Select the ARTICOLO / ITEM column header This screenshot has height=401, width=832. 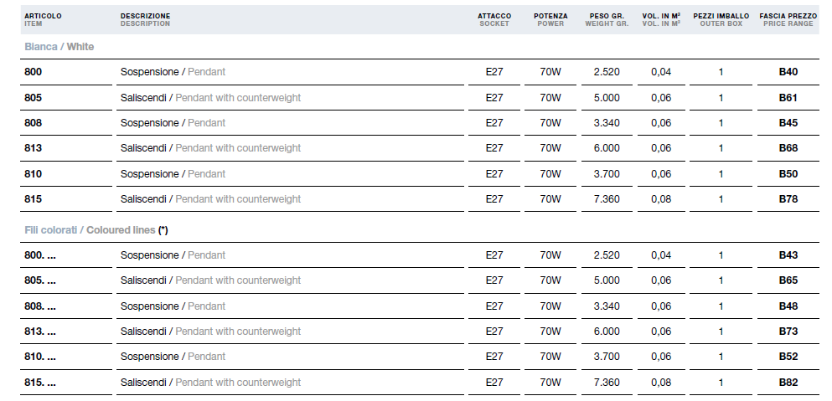43,19
